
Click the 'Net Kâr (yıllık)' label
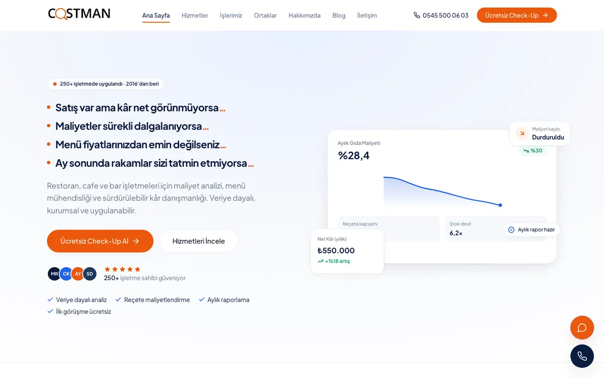pos(332,239)
